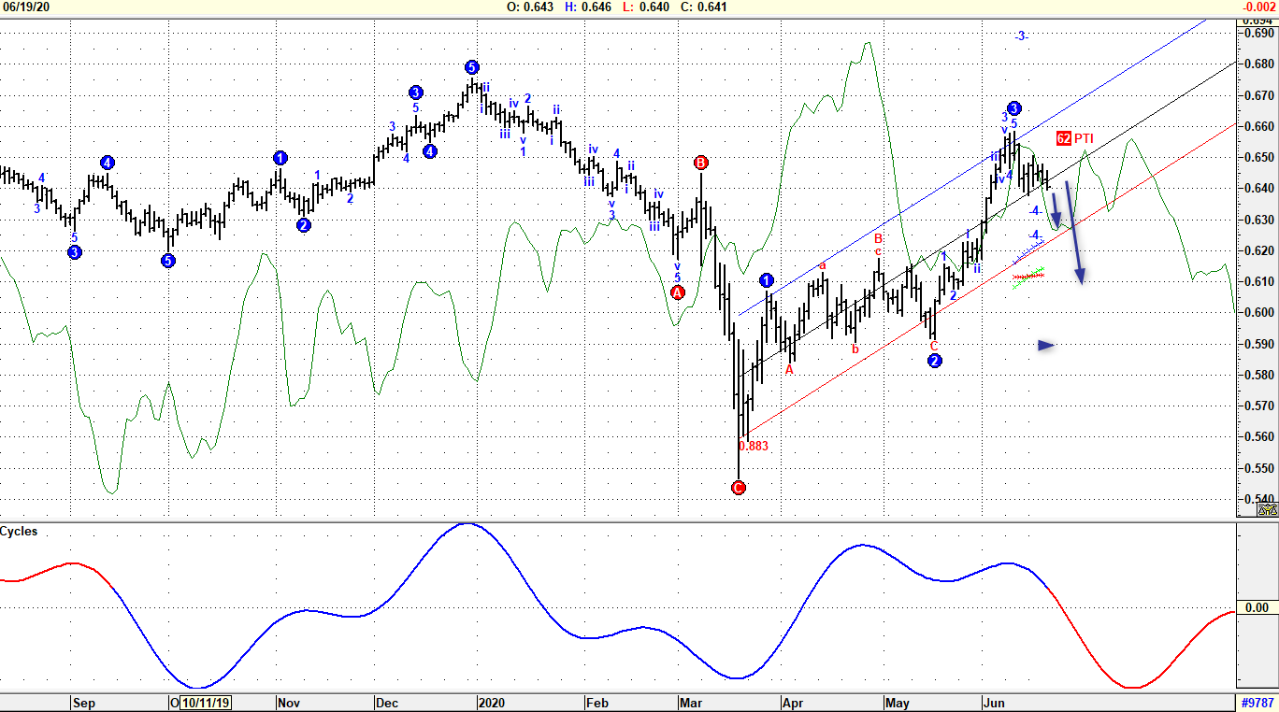Select the Jun label on the time axis

pos(993,703)
